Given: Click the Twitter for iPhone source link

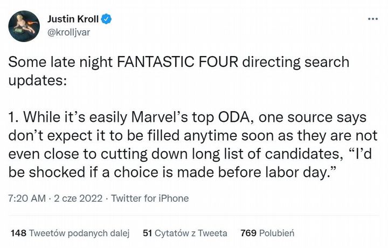Looking at the screenshot, I should coord(151,198).
